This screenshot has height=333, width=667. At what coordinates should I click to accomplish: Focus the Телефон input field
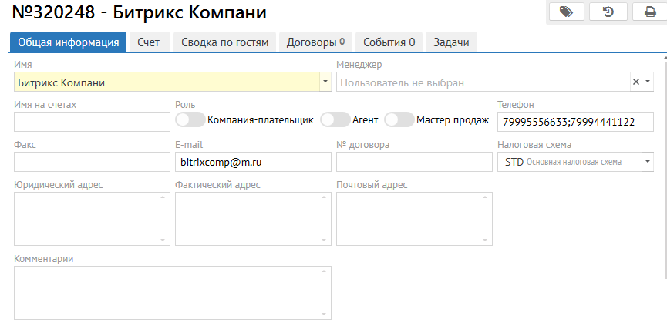pyautogui.click(x=574, y=122)
